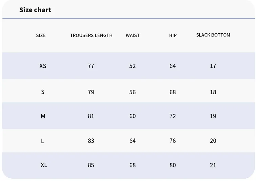The width and height of the screenshot is (256, 181).
Task: Click the L size row label
Action: pyautogui.click(x=42, y=141)
